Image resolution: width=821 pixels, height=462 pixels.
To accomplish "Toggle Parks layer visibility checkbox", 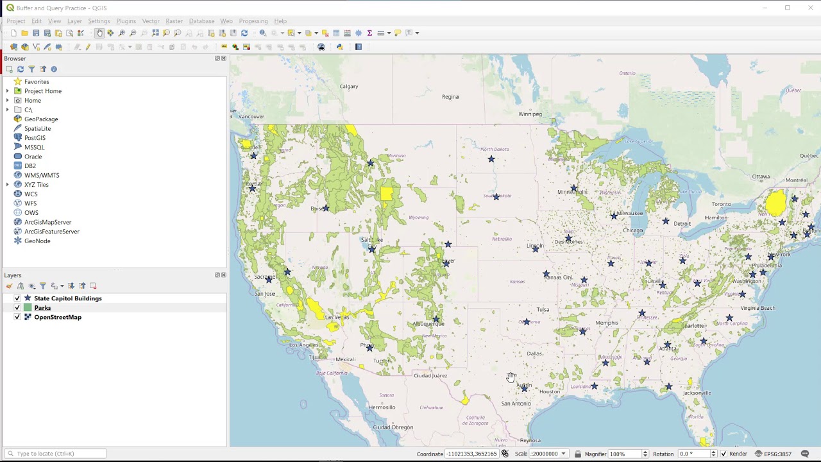I will 17,308.
